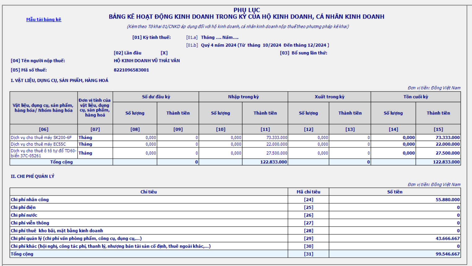The height and width of the screenshot is (266, 472).
Task: Select the taxpayer name HỘ KINH DOANH VŨ THÁI VĂN
Action: 147,61
